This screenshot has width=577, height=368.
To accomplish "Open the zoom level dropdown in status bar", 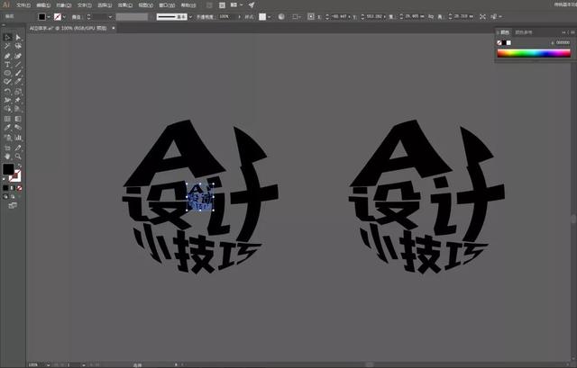I will click(x=48, y=364).
